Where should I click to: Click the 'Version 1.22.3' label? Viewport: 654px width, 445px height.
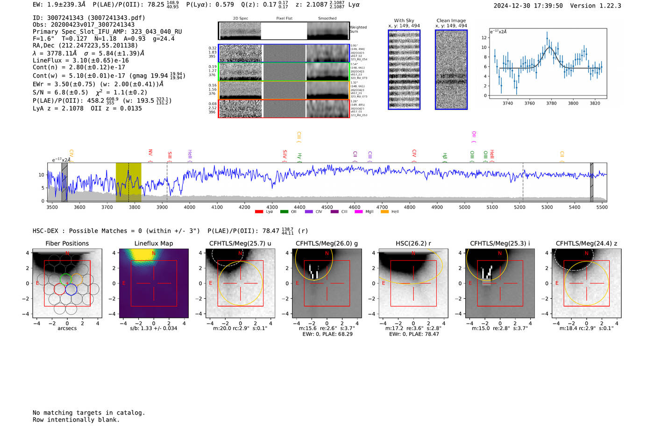(x=596, y=6)
